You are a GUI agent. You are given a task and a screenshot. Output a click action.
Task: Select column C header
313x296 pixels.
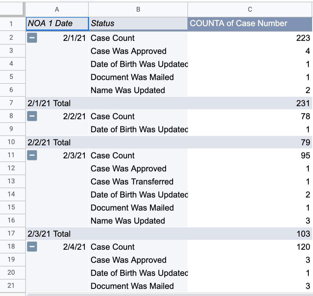pos(250,9)
